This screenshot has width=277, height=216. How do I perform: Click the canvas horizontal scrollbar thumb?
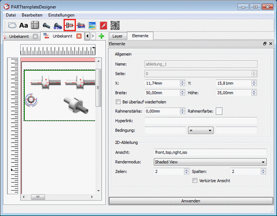(38, 197)
